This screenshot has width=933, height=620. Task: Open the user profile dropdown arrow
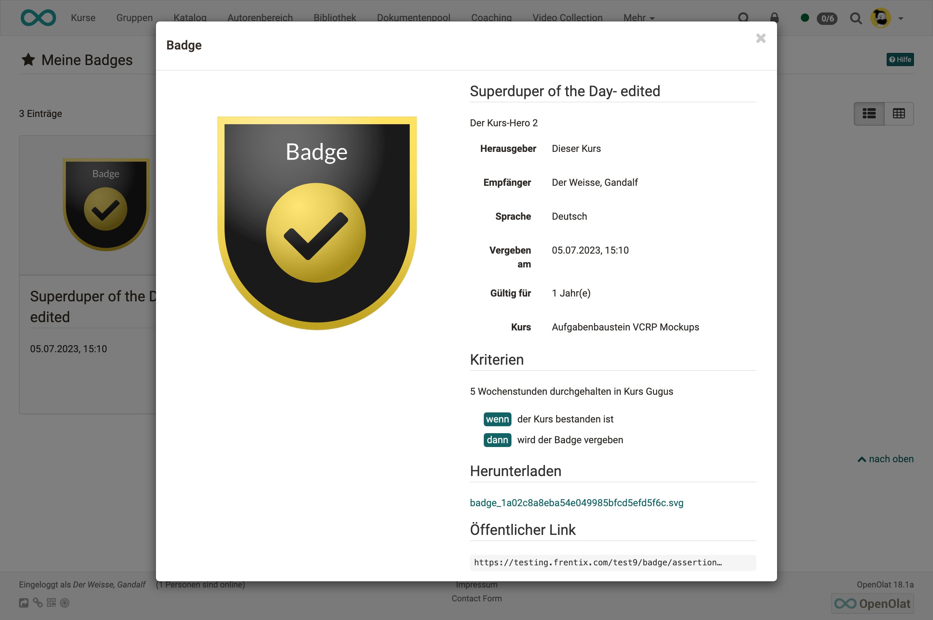[x=902, y=18]
